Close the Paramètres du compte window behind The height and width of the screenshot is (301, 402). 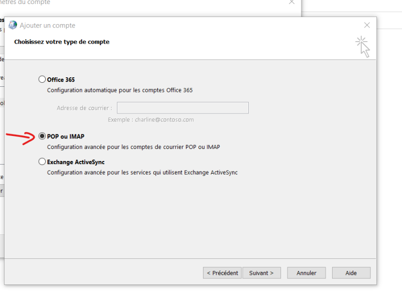click(x=291, y=2)
